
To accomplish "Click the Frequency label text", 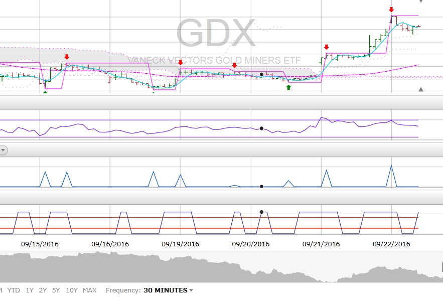I will (123, 290).
